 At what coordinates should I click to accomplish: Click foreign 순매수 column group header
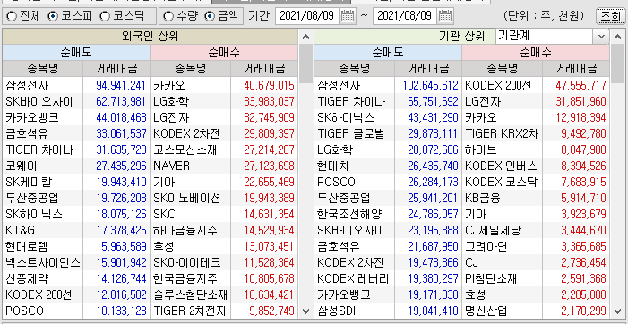(x=224, y=53)
